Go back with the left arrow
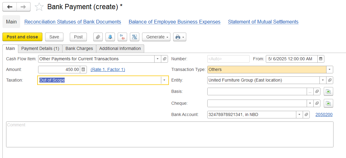This screenshot has height=158, width=346. [x=9, y=7]
